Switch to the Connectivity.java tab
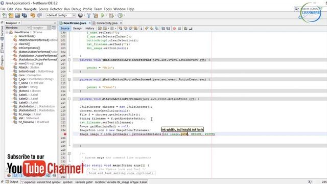This screenshot has width=327, height=184. tap(107, 23)
